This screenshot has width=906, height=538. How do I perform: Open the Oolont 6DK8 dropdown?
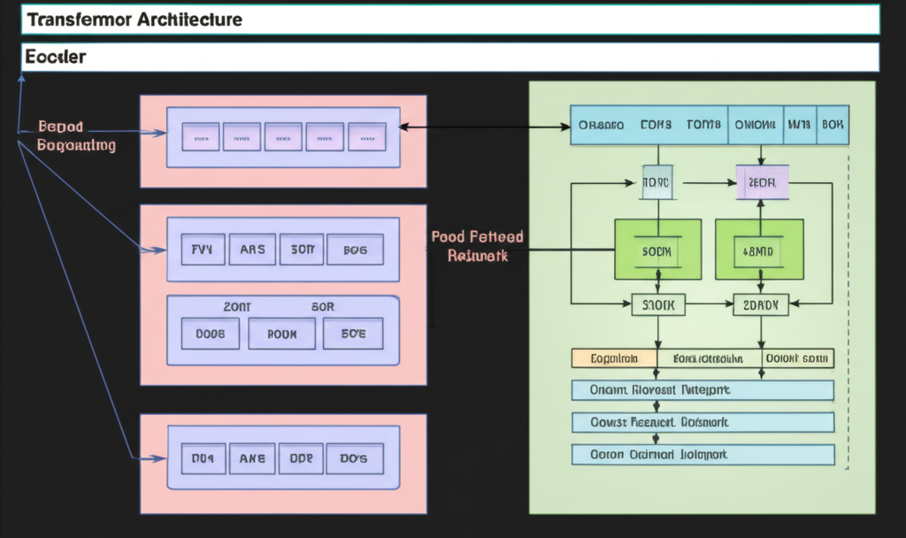pos(799,357)
